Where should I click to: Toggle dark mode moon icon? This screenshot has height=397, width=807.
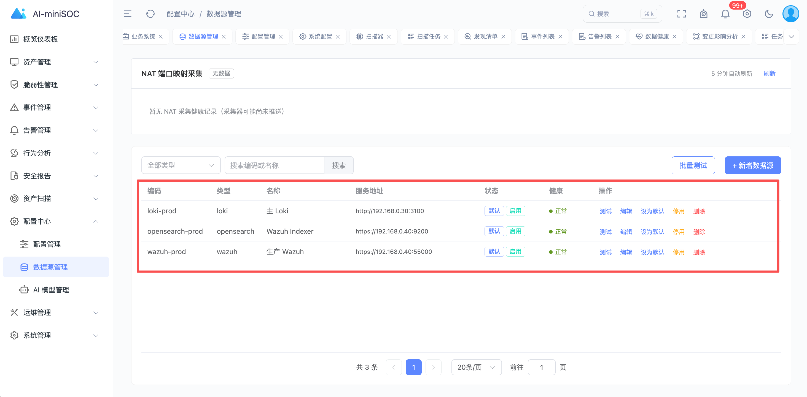coord(769,14)
